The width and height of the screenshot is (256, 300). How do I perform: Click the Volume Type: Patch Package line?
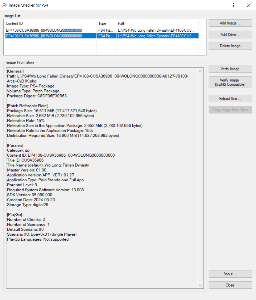tap(33, 91)
